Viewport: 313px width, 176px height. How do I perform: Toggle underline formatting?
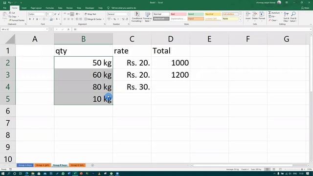37,19
